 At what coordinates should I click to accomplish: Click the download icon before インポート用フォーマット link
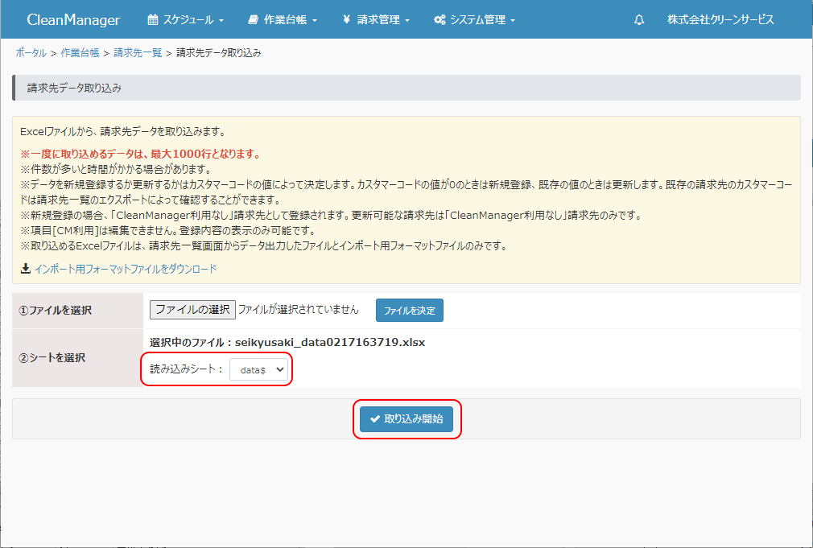pos(25,269)
